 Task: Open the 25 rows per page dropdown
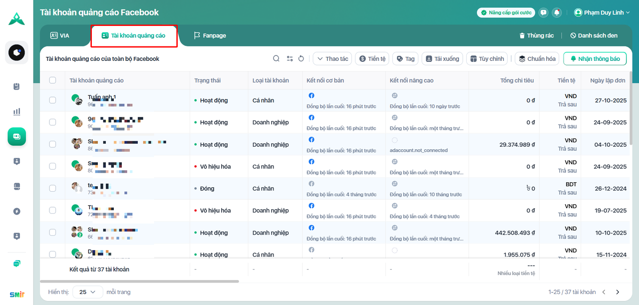pos(88,292)
